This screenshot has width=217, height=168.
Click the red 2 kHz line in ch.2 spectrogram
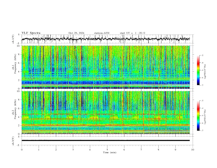[106, 125]
